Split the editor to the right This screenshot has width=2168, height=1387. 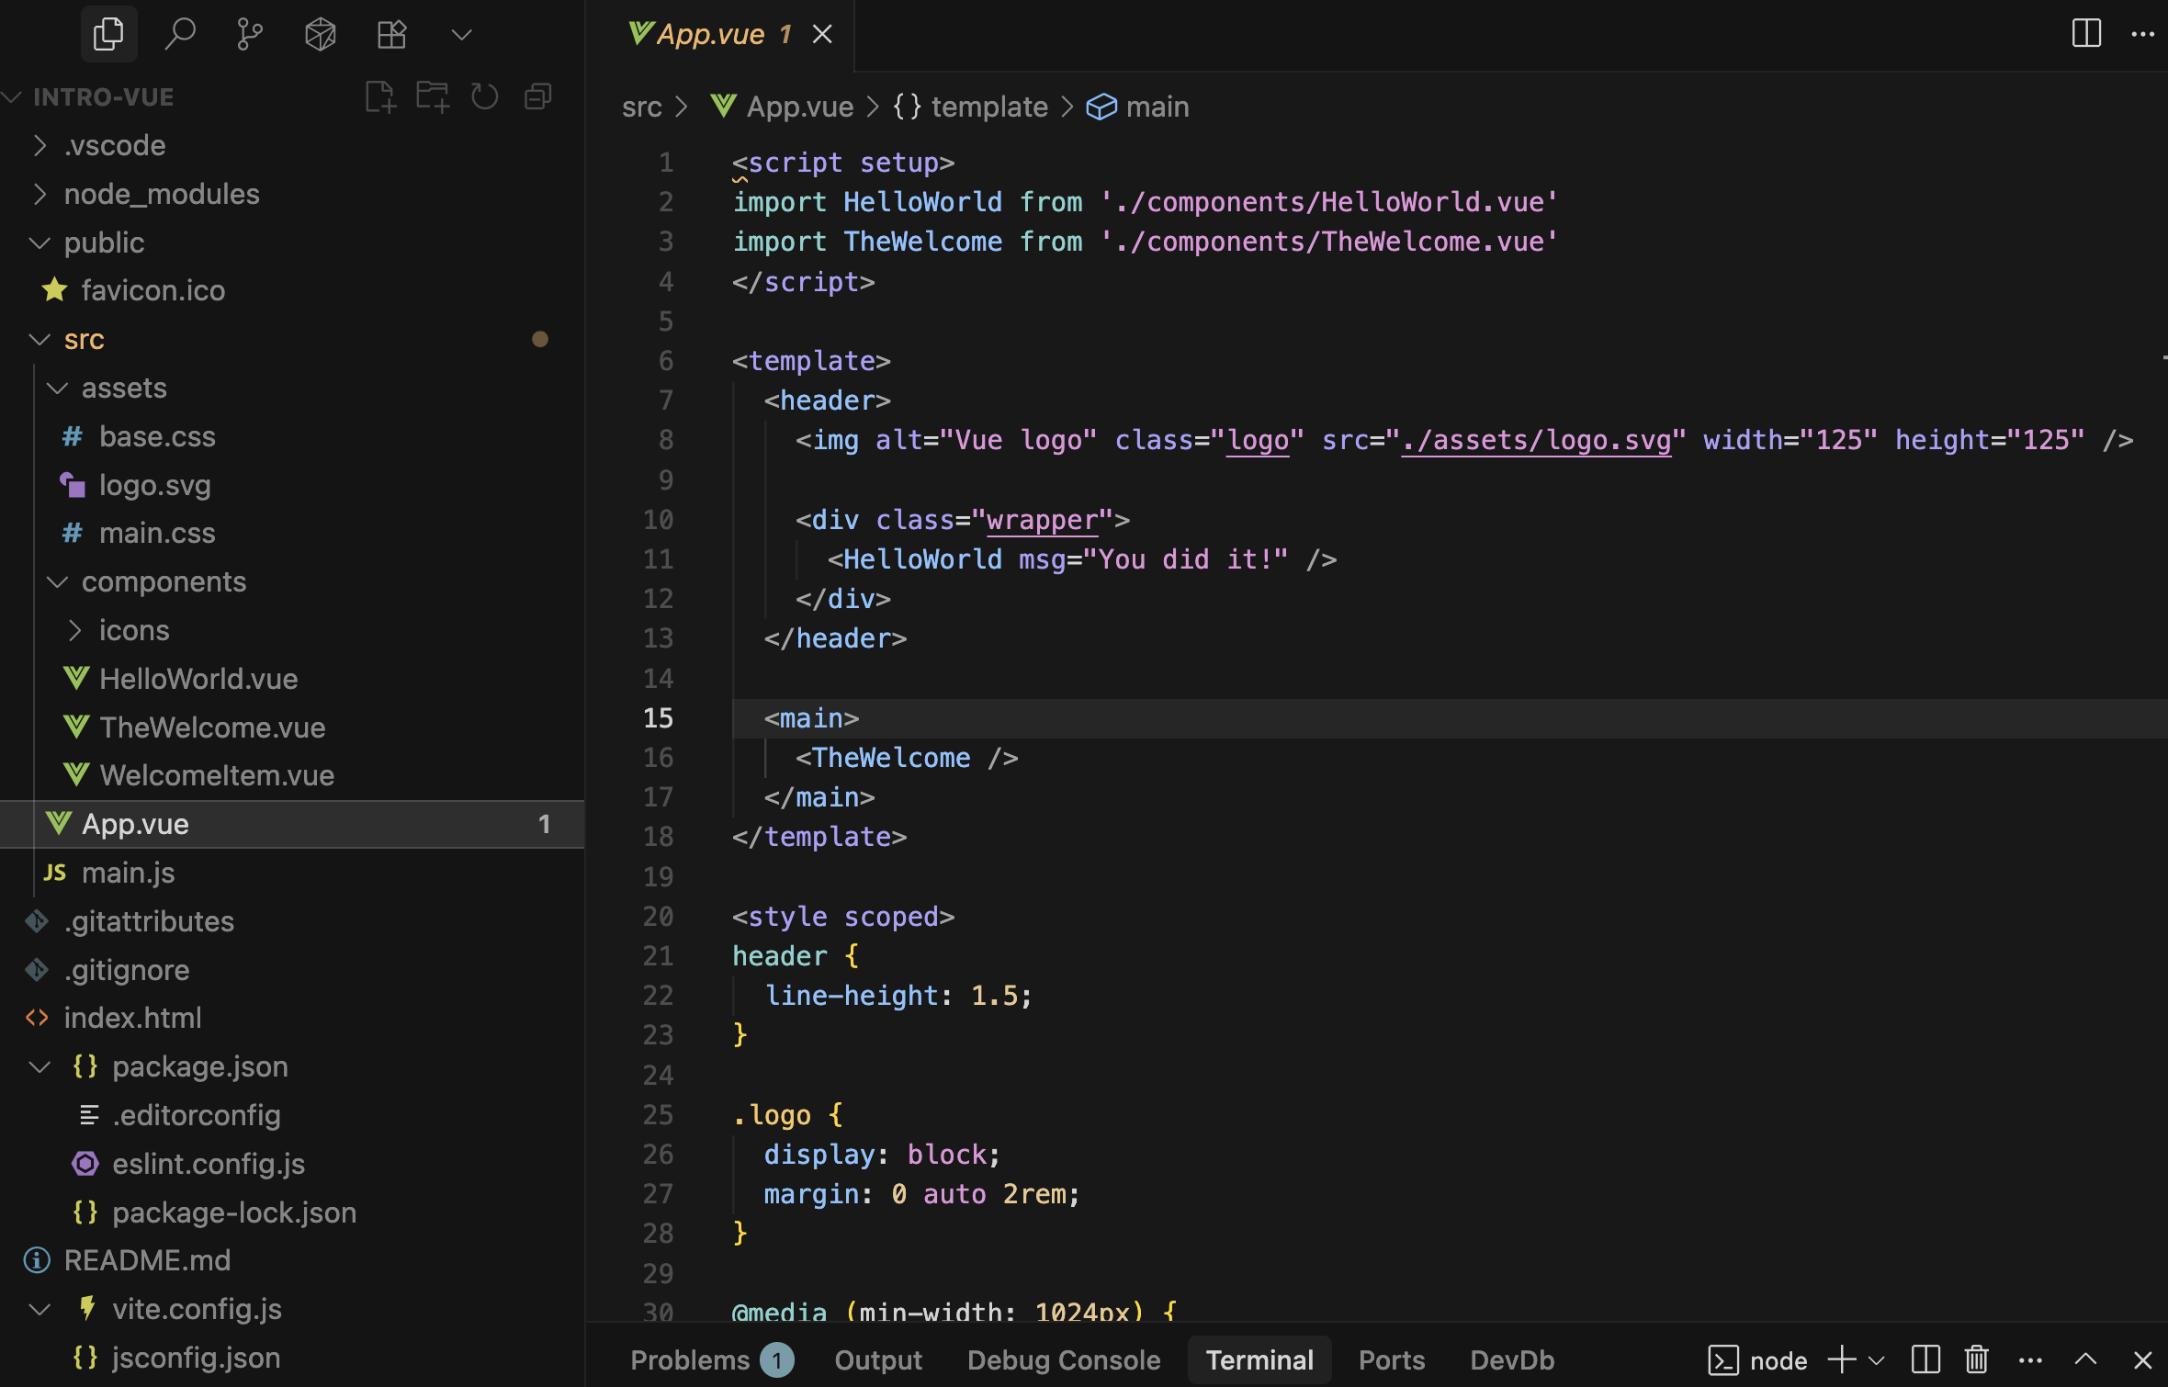[2086, 34]
